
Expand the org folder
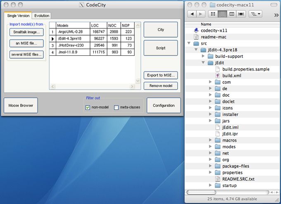tap(210, 159)
